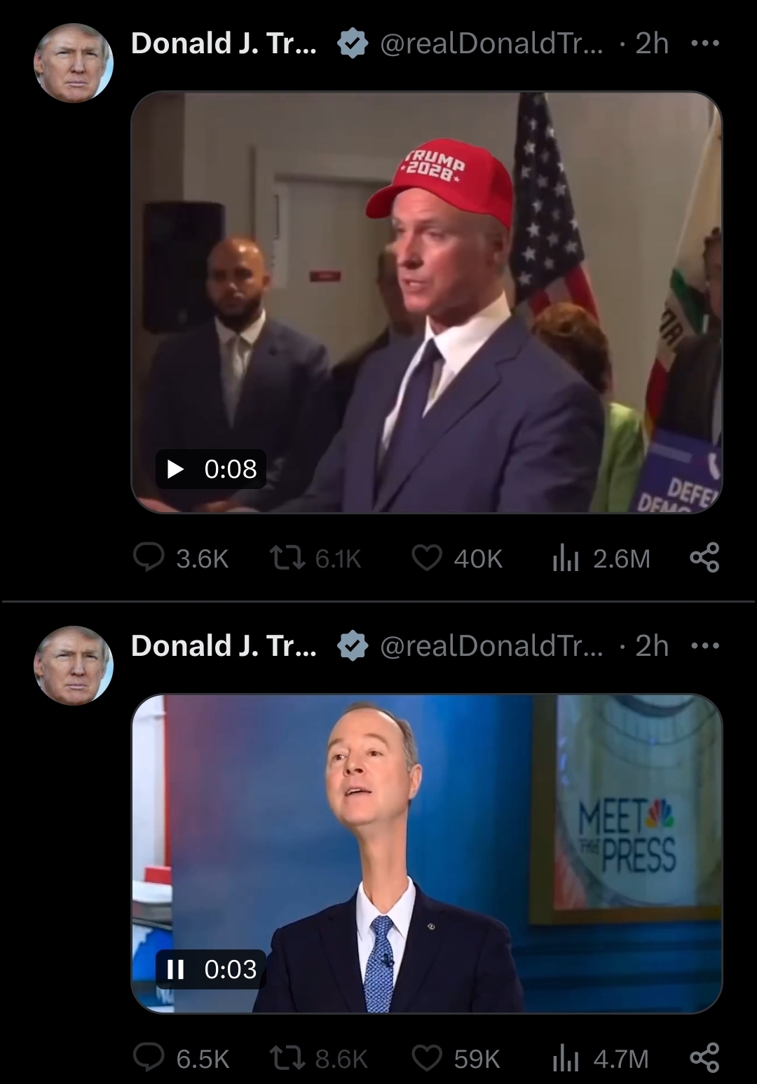Open the profile picture on the first post
The height and width of the screenshot is (1084, 757).
[x=74, y=64]
